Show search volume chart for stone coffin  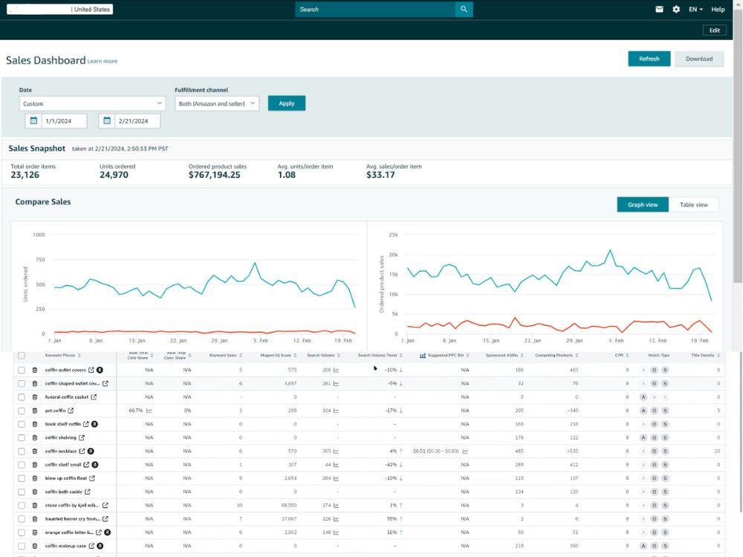336,505
